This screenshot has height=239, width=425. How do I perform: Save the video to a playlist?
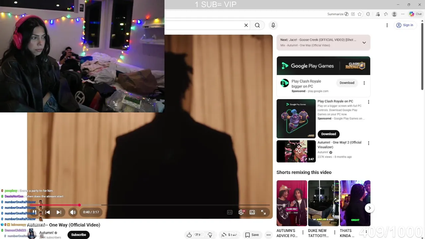[252, 235]
